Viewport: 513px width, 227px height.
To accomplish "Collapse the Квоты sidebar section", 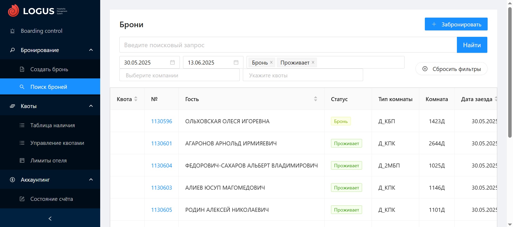I will coord(91,106).
